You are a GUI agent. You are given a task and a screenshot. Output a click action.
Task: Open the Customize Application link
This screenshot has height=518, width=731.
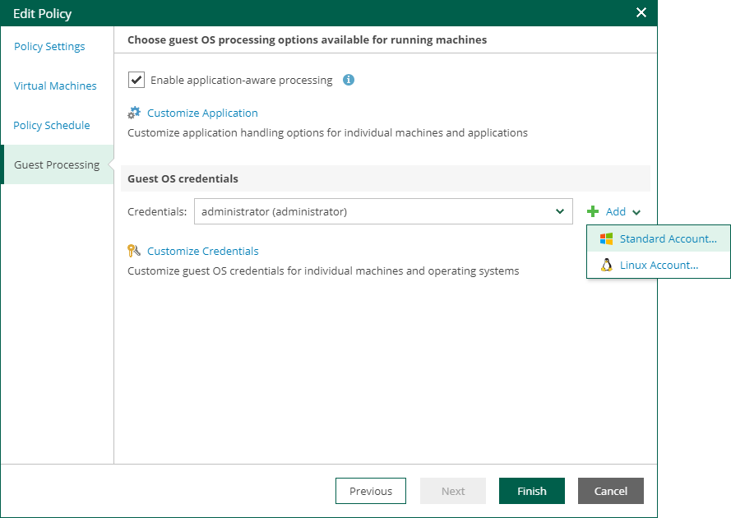click(202, 113)
